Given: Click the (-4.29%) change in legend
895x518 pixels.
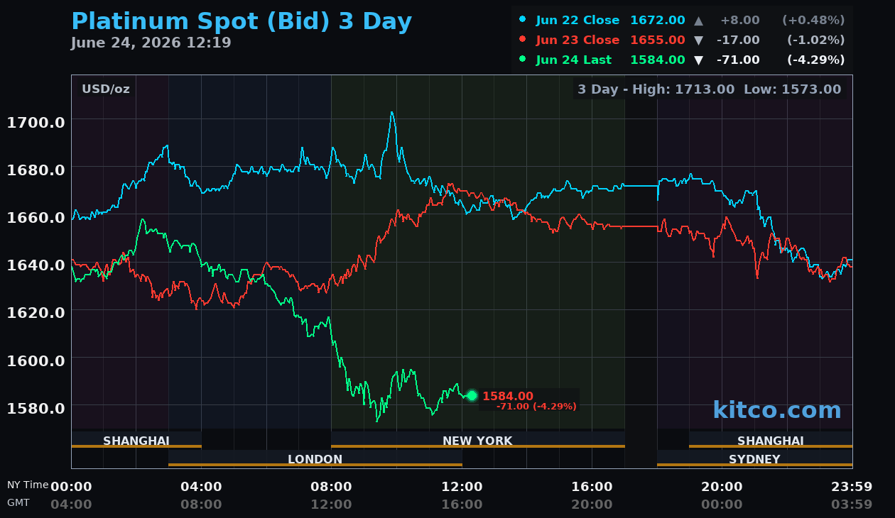Looking at the screenshot, I should point(815,60).
